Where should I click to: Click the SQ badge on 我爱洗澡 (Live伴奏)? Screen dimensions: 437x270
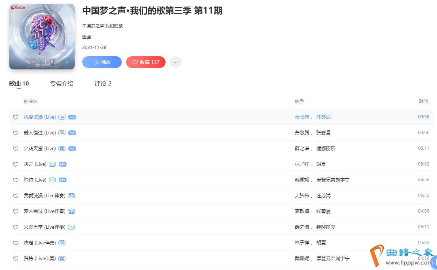click(72, 196)
